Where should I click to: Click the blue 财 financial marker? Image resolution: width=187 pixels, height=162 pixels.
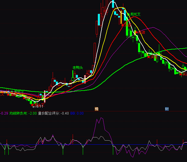(x=167, y=109)
